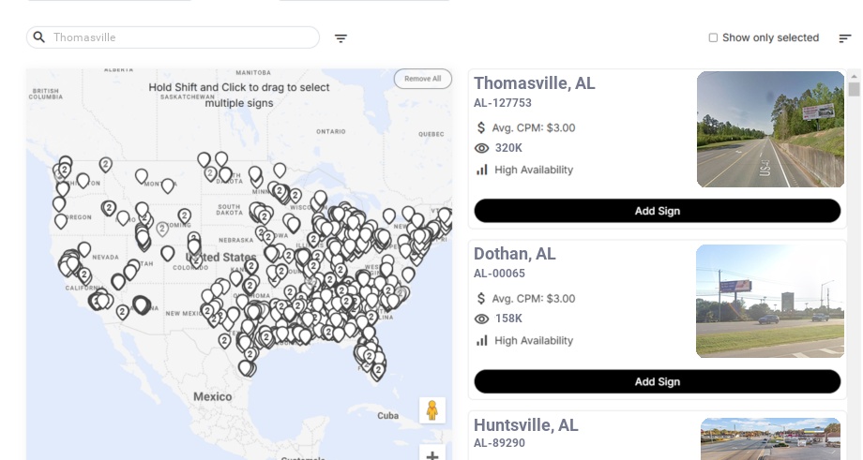Click the Dothan, AL listing title

tap(514, 254)
